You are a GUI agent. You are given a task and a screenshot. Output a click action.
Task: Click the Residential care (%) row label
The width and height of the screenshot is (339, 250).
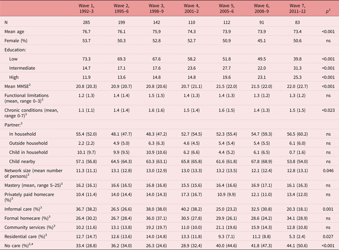click(25, 236)
